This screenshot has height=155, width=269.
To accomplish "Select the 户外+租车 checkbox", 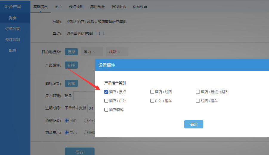I will coord(152,101).
